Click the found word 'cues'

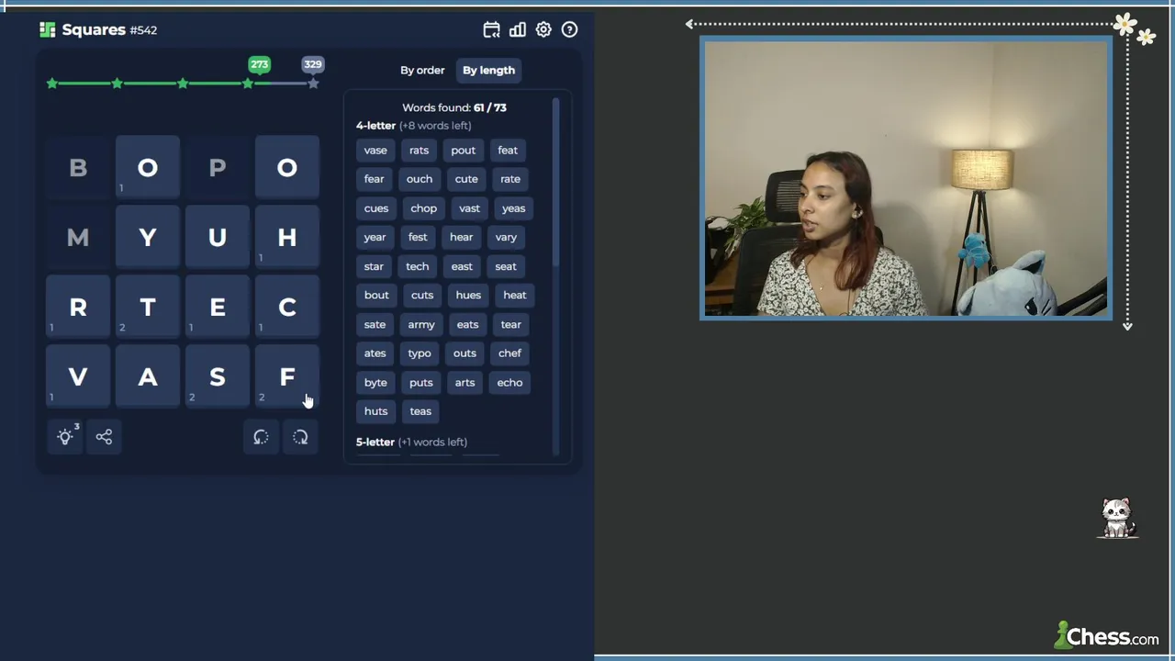(376, 208)
